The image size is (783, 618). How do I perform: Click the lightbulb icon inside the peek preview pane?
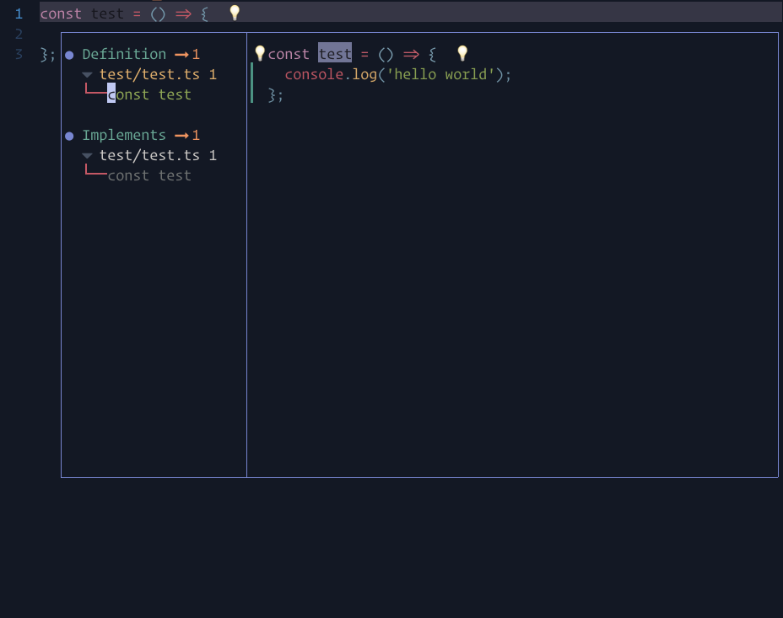(x=260, y=53)
